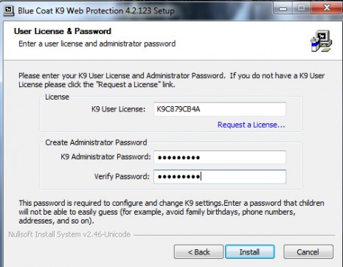This screenshot has width=343, height=267.
Task: Click the K9 Administrator Password label
Action: 105,157
